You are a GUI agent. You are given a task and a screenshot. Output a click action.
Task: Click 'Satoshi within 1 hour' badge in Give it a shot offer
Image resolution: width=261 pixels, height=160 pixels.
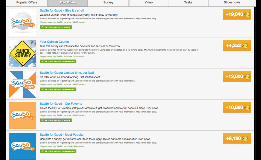click(56, 27)
